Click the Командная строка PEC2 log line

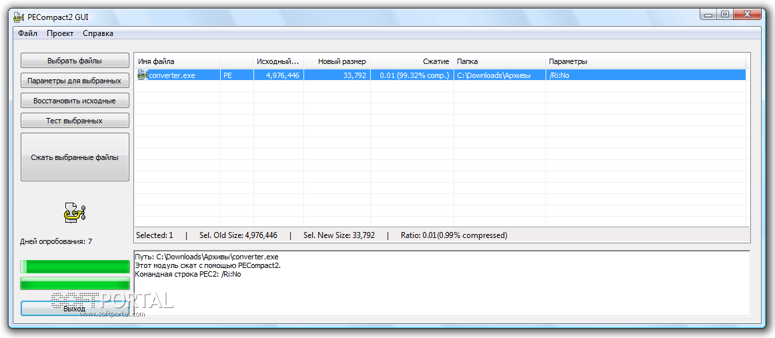click(x=188, y=275)
